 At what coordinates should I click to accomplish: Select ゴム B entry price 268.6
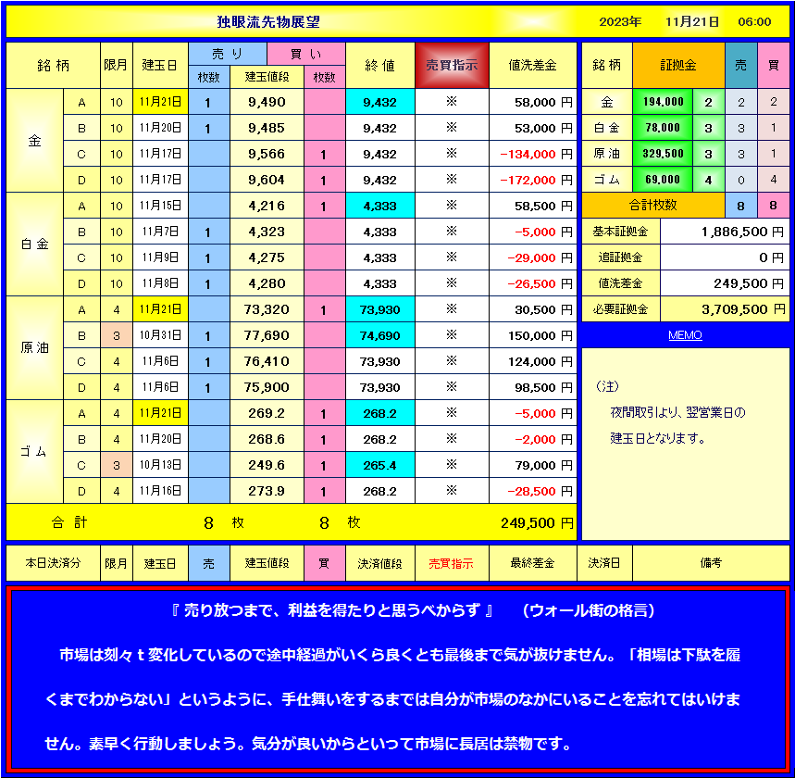(267, 438)
